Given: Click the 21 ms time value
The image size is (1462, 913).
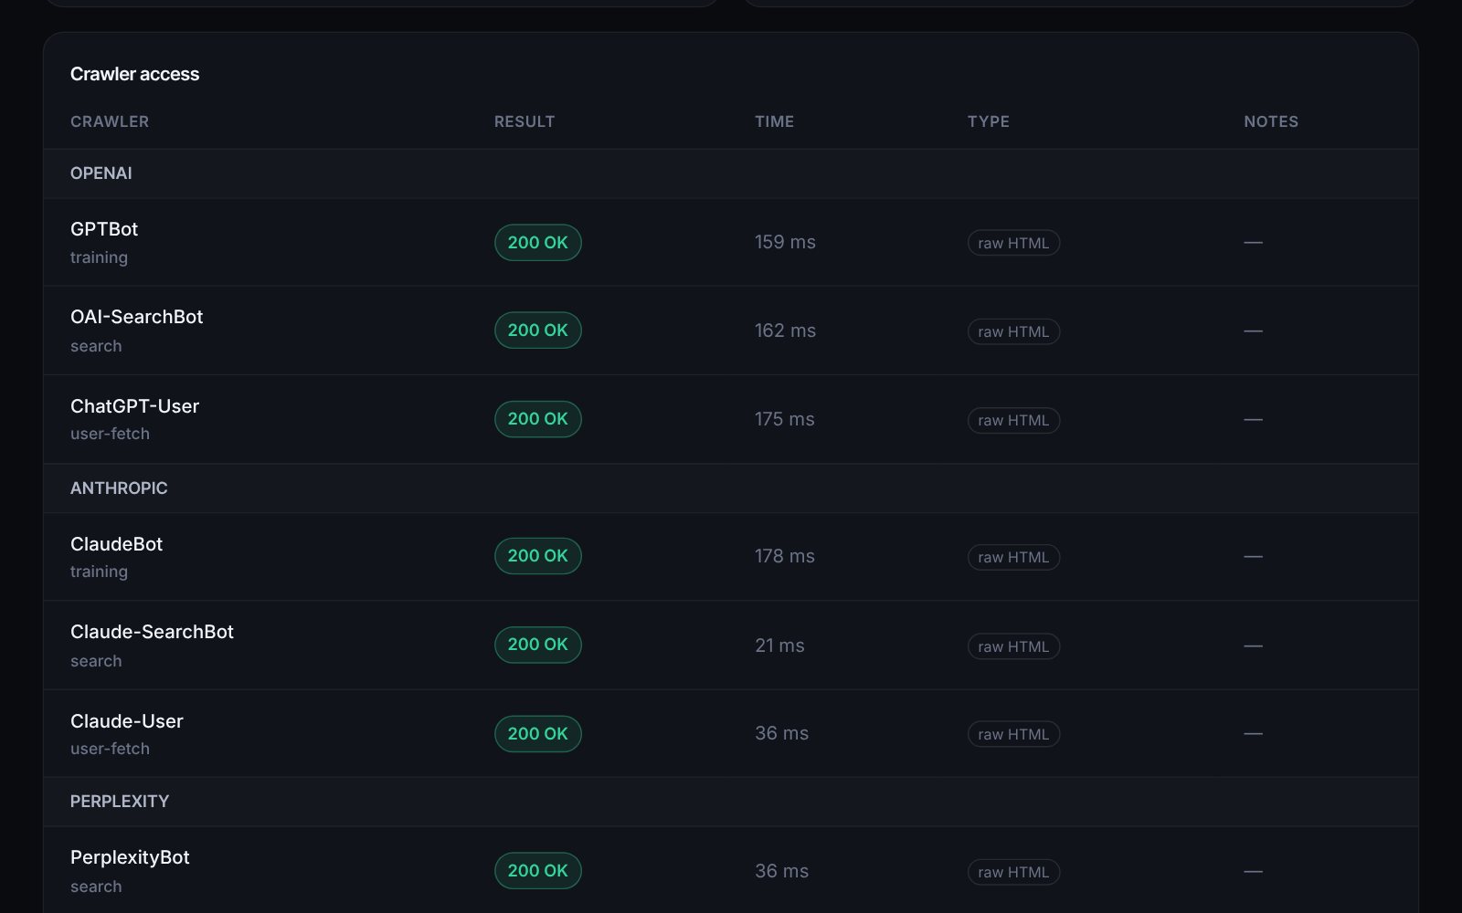Looking at the screenshot, I should [779, 645].
